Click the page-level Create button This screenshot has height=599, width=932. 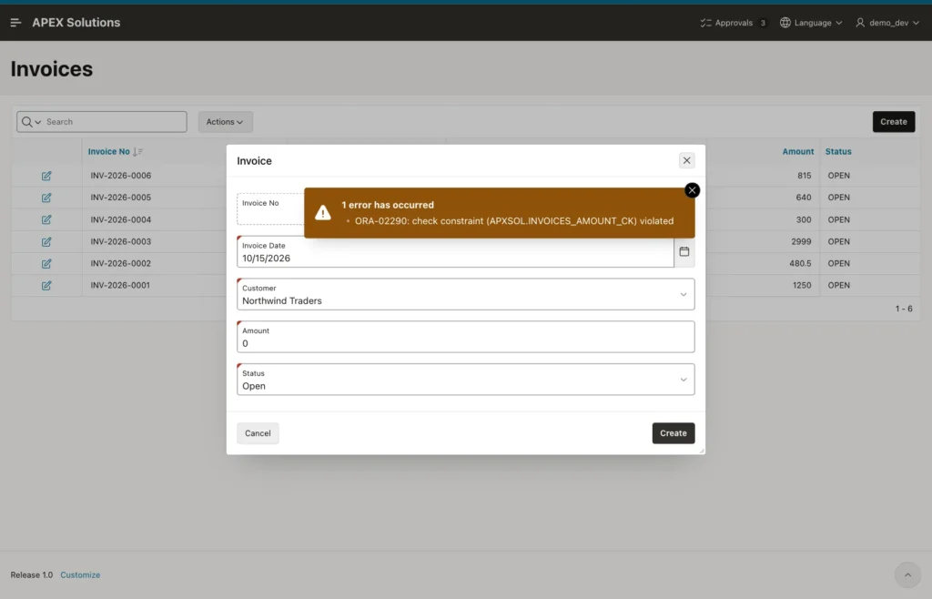pos(894,122)
